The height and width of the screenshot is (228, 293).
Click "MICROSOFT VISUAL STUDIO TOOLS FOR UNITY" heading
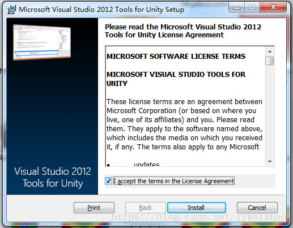click(176, 79)
